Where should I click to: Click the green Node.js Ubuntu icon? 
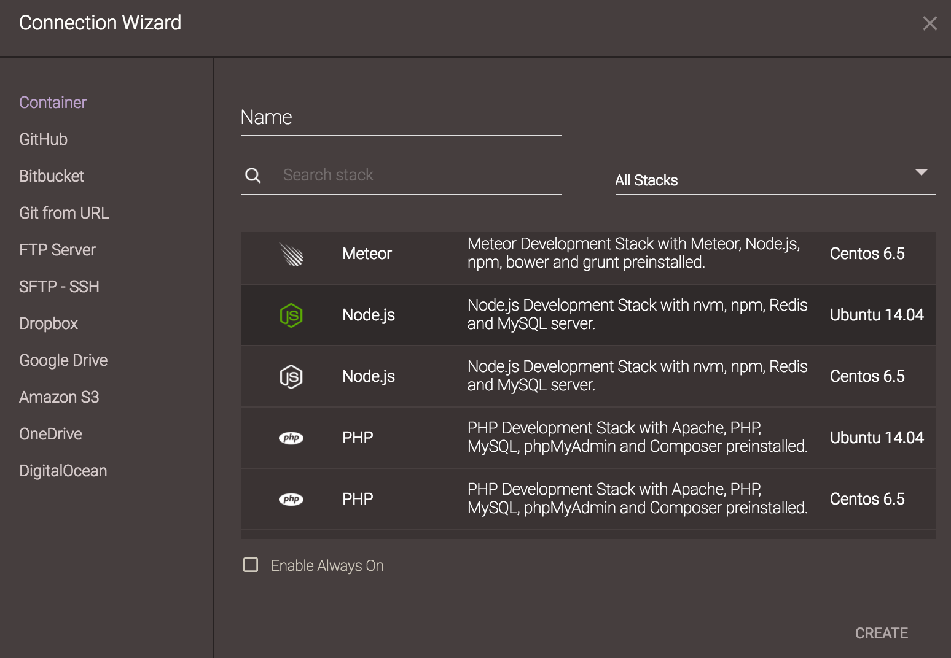[291, 315]
